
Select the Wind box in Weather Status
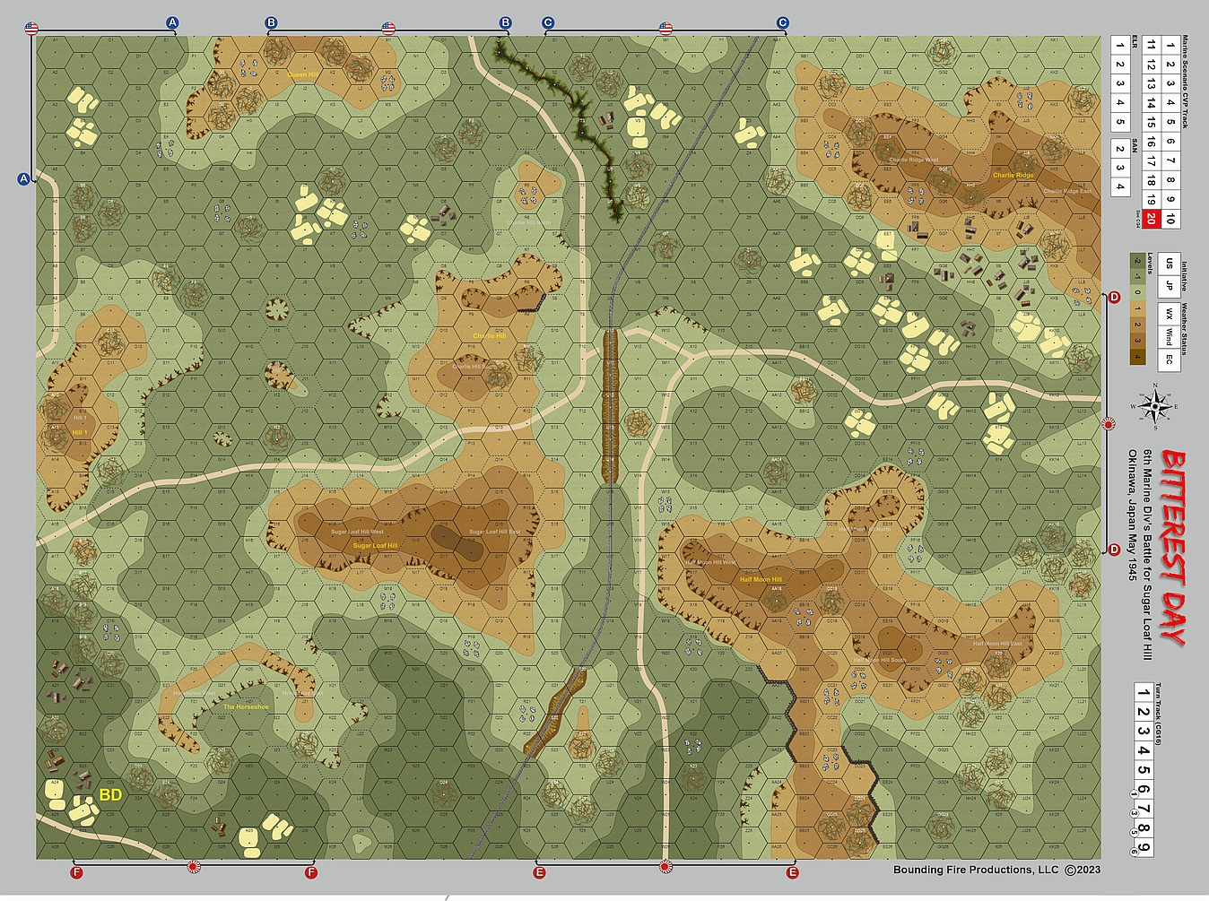[x=1169, y=337]
